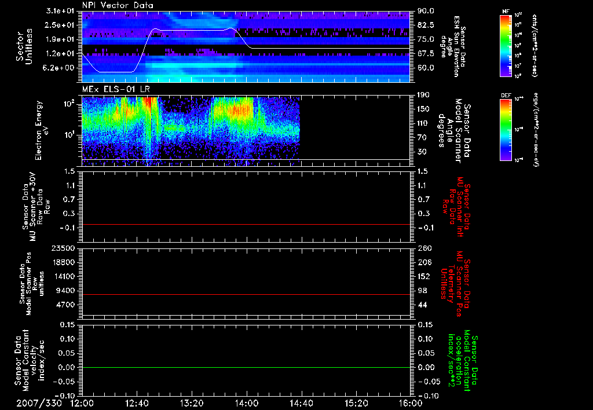Select the green 'Model Constant acceleration' label
Image resolution: width=593 pixels, height=410 pixels.
pyautogui.click(x=463, y=361)
